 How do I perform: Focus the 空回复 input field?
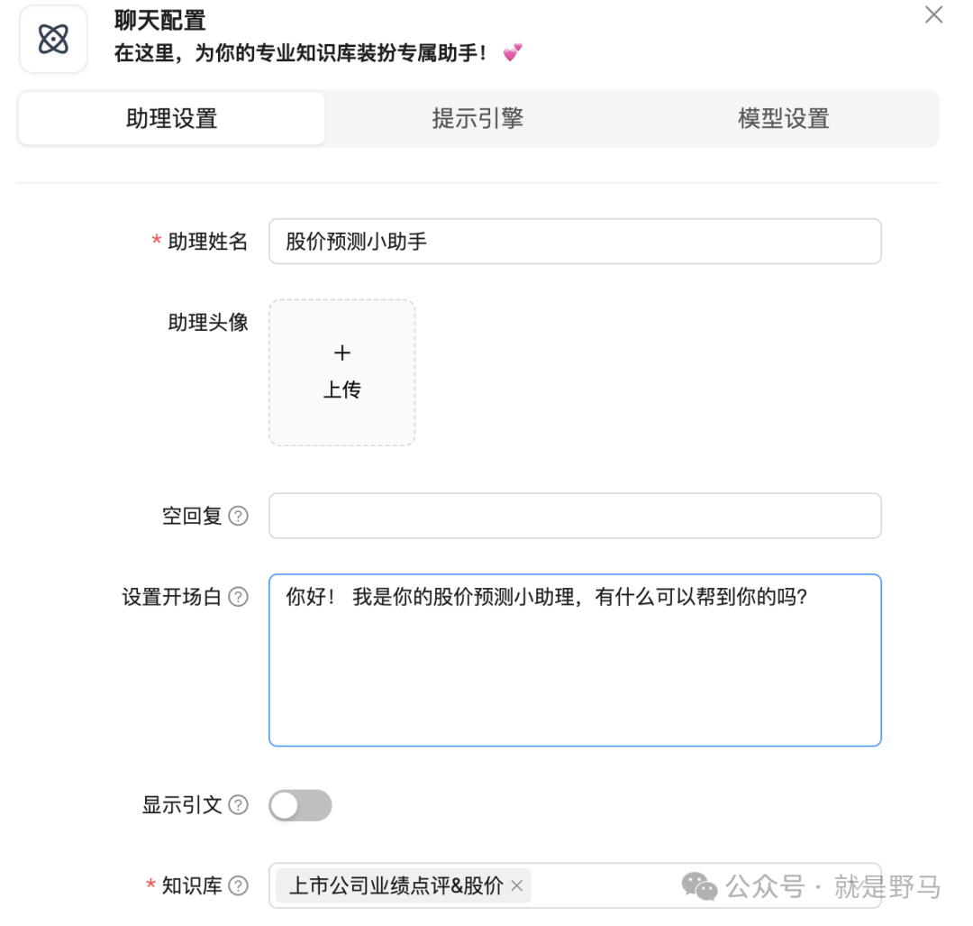[575, 516]
